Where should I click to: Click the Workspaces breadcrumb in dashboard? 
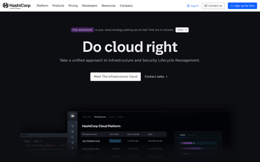pos(100,117)
